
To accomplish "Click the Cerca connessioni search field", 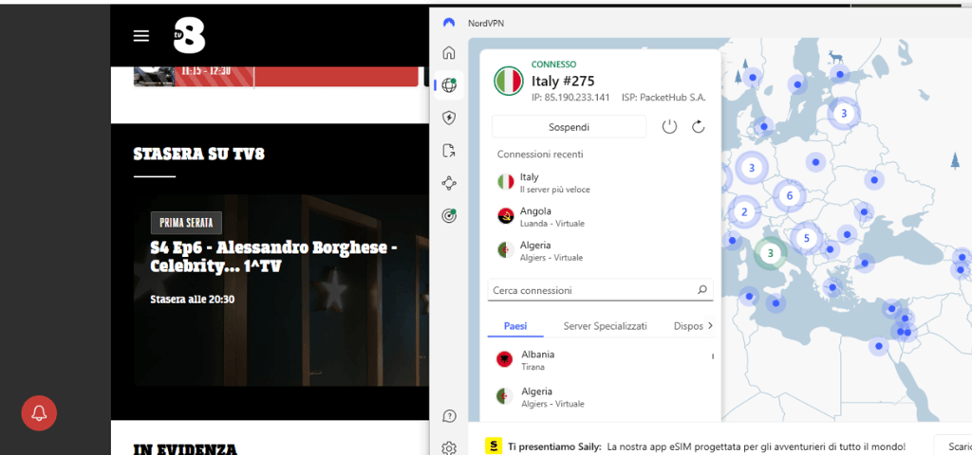I will (x=600, y=290).
